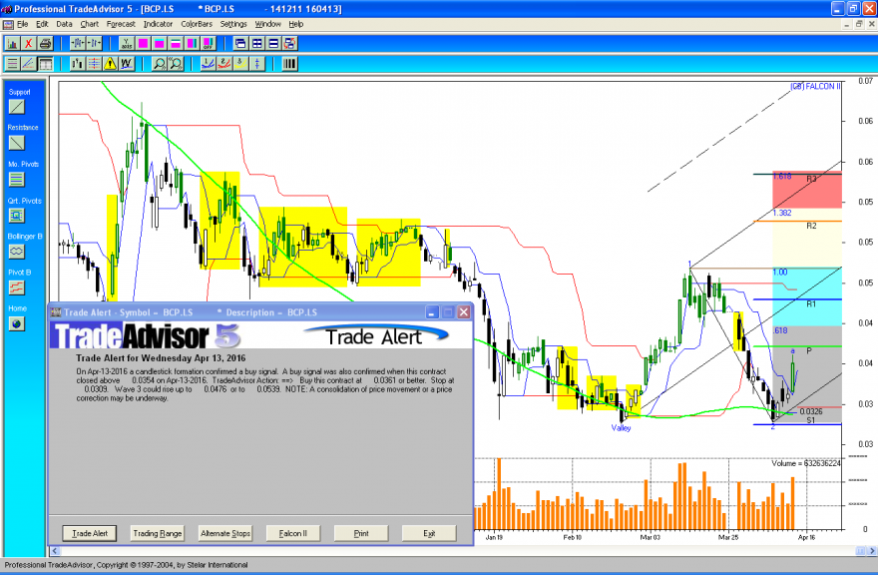The image size is (878, 575).
Task: Click the blue vertical divider arrows icon
Action: pos(256,64)
